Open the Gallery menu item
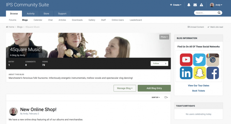 point(92,20)
